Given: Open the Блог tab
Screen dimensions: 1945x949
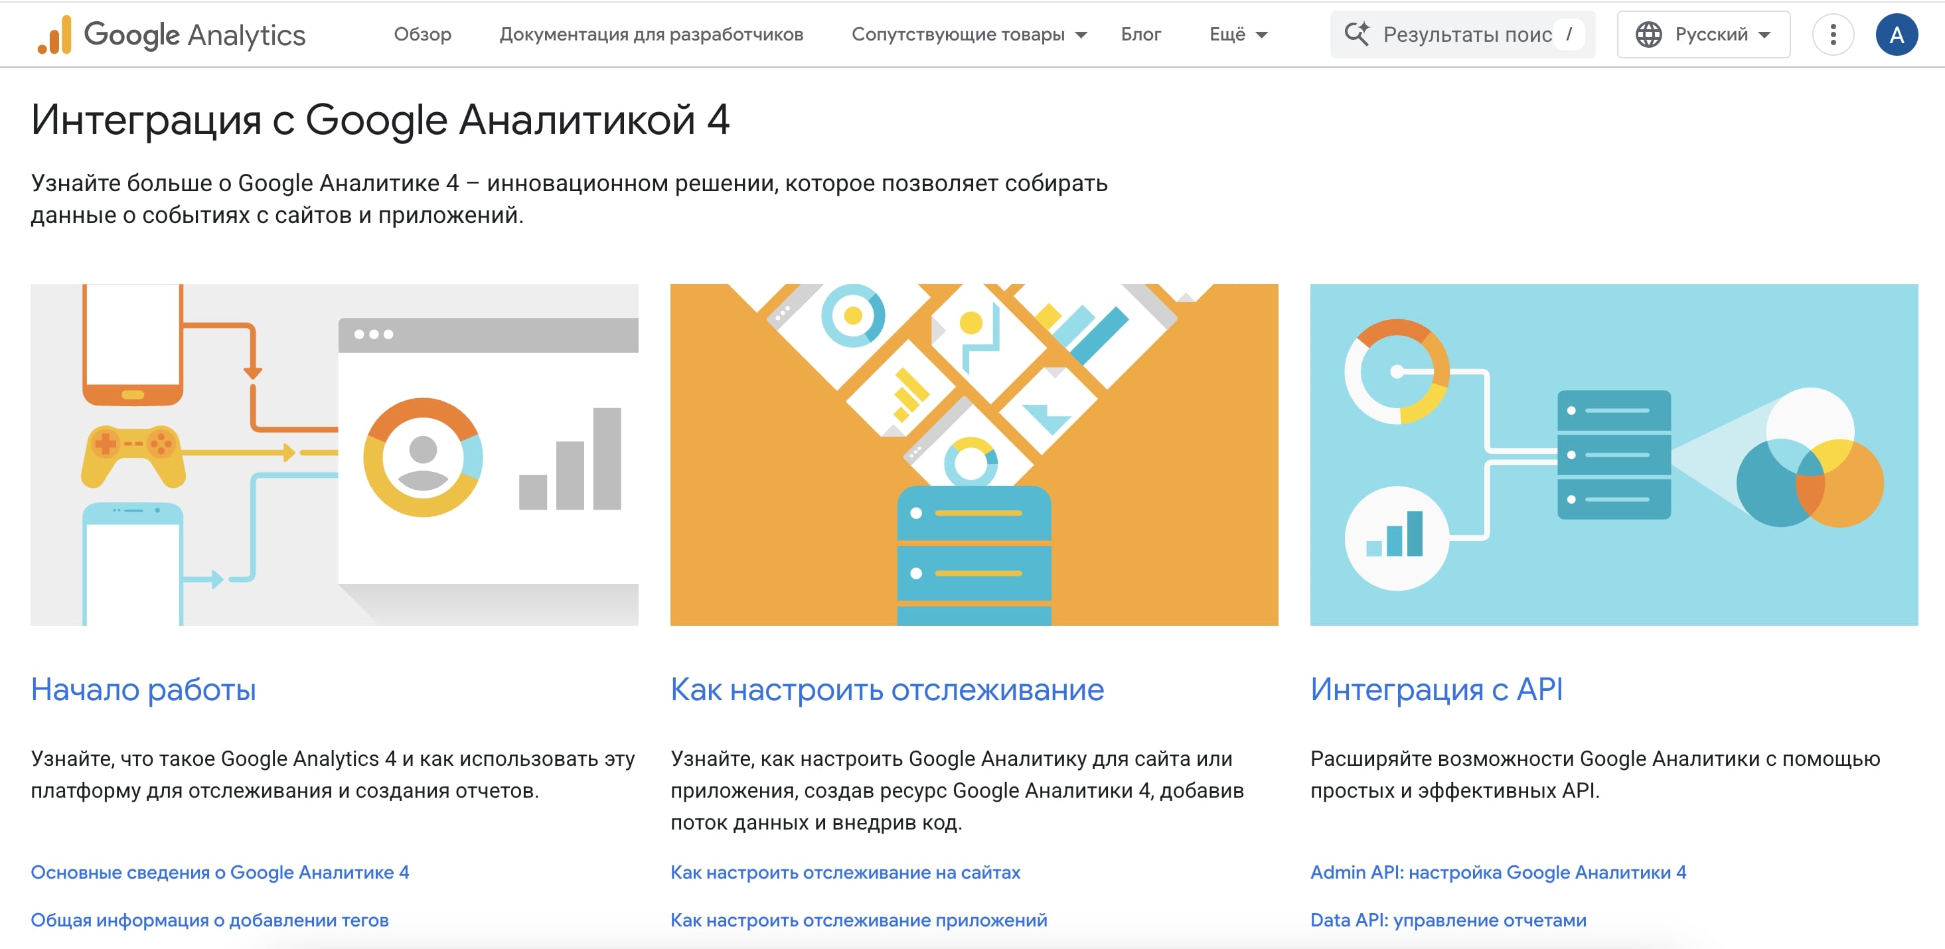Looking at the screenshot, I should point(1141,35).
